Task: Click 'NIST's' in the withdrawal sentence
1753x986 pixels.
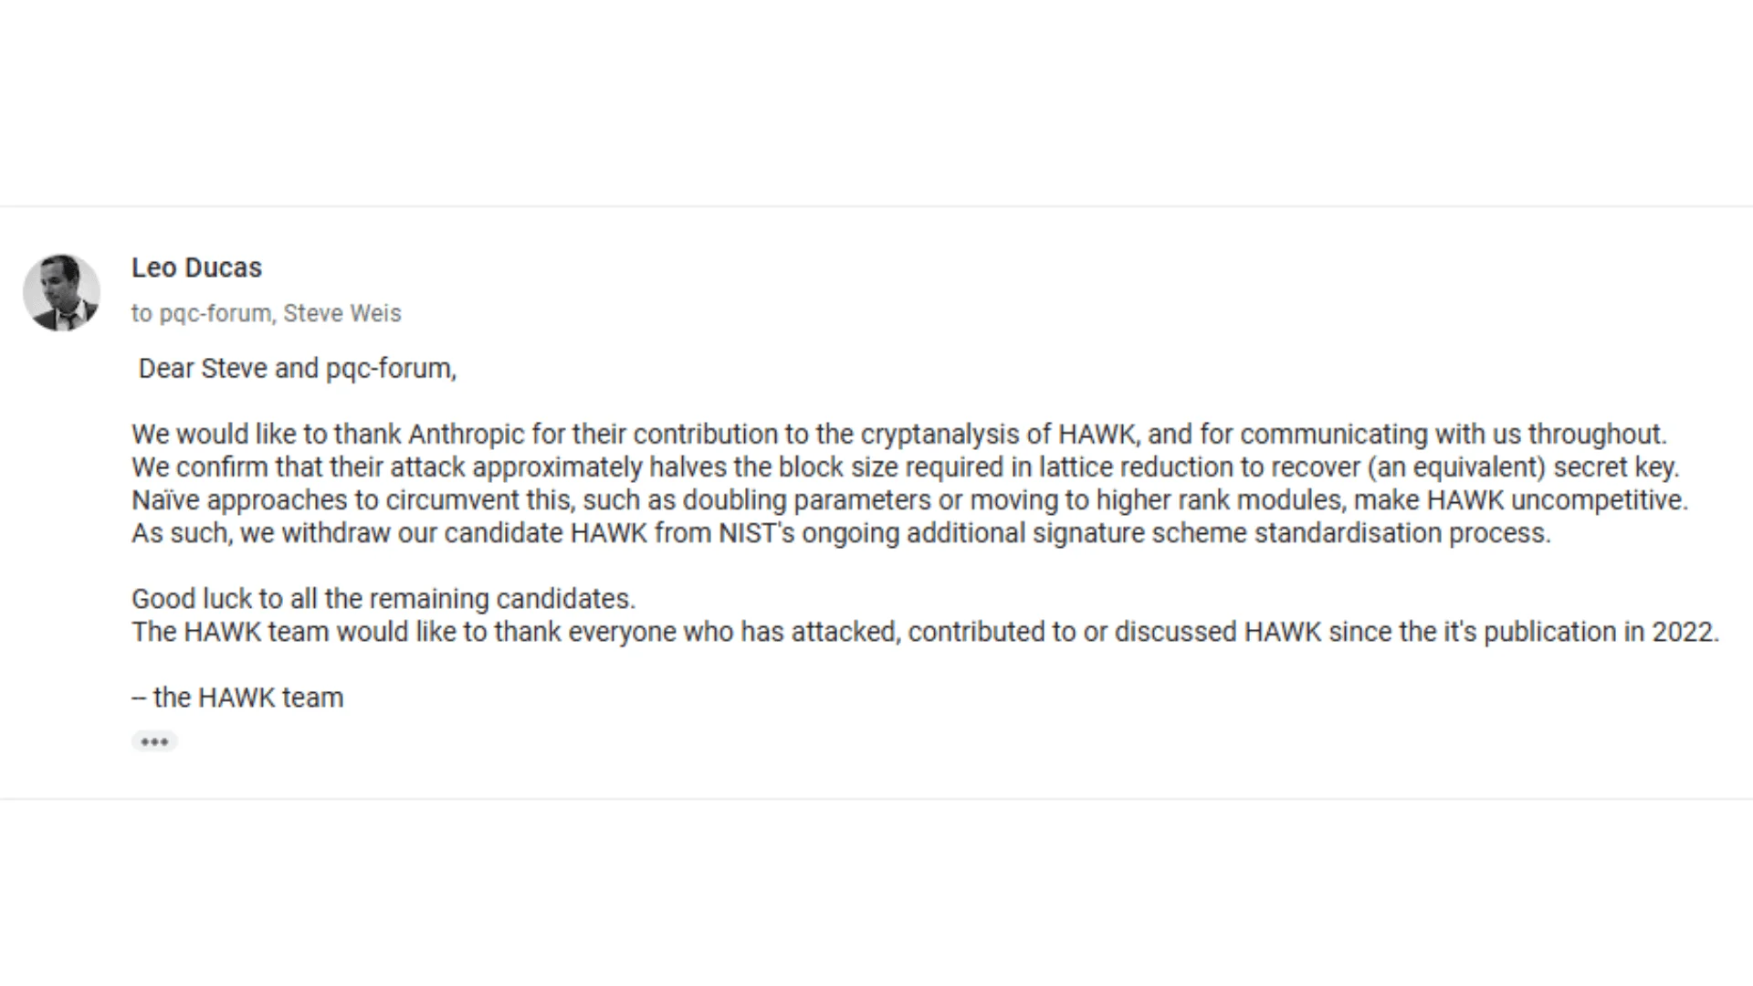Action: coord(756,532)
